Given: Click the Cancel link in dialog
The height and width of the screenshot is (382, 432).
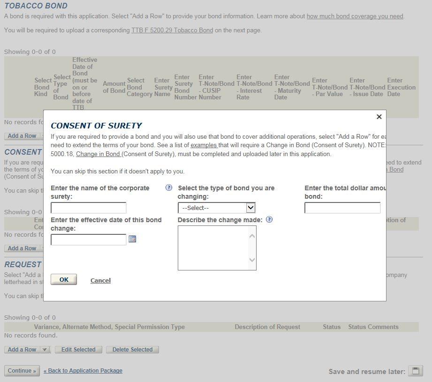Looking at the screenshot, I should point(100,280).
